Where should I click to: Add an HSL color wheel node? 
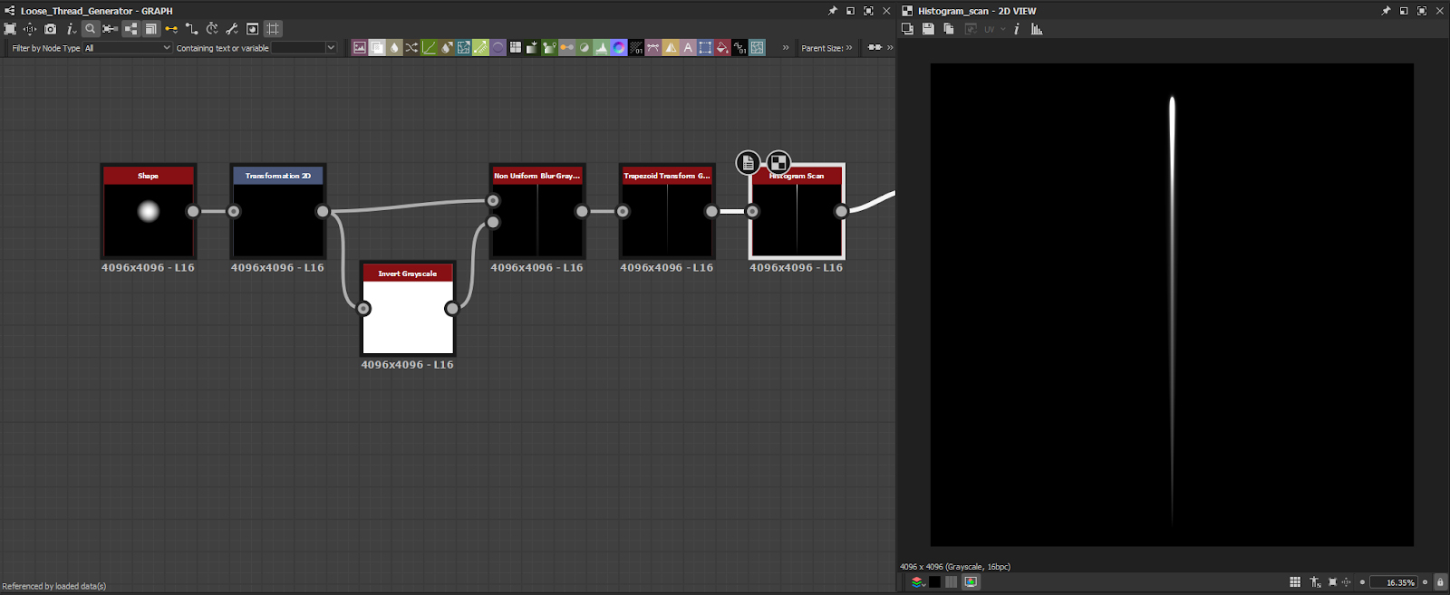[x=619, y=48]
